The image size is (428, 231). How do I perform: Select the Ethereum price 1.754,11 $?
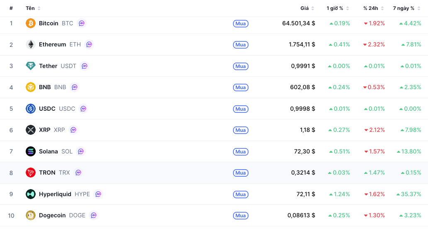pyautogui.click(x=302, y=44)
